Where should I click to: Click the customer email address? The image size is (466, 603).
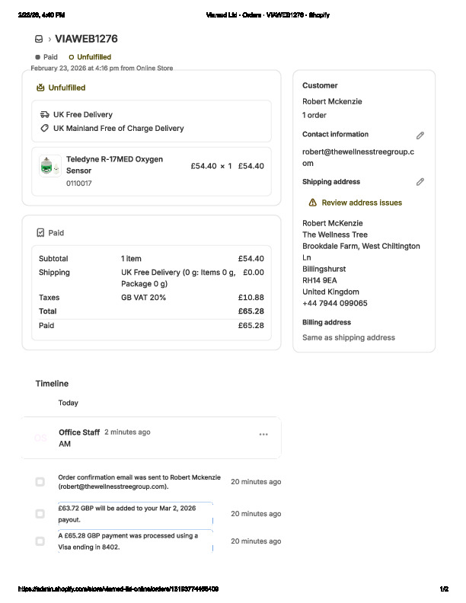[x=357, y=157]
